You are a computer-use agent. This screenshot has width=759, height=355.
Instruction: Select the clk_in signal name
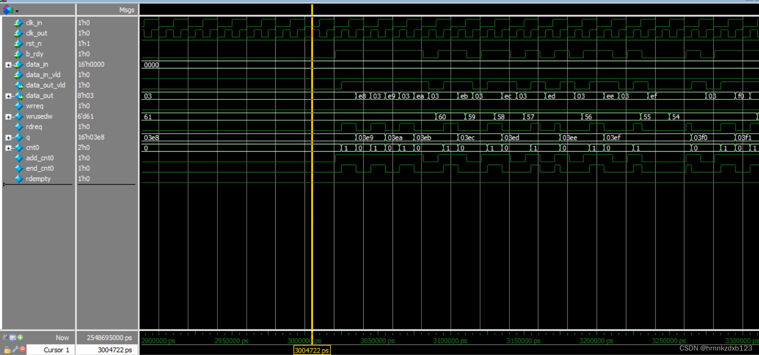click(x=34, y=23)
